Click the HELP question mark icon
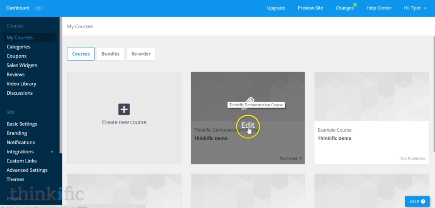435x208 pixels. (423, 202)
